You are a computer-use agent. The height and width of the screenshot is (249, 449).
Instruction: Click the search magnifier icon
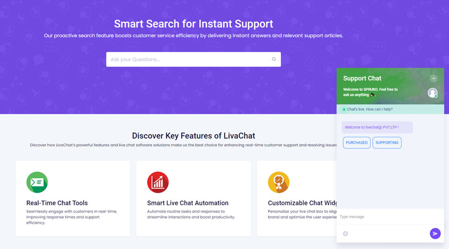click(274, 59)
